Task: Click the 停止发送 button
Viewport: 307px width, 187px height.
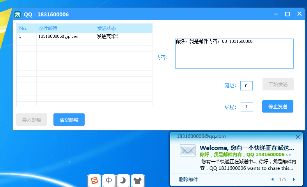Action: click(278, 106)
